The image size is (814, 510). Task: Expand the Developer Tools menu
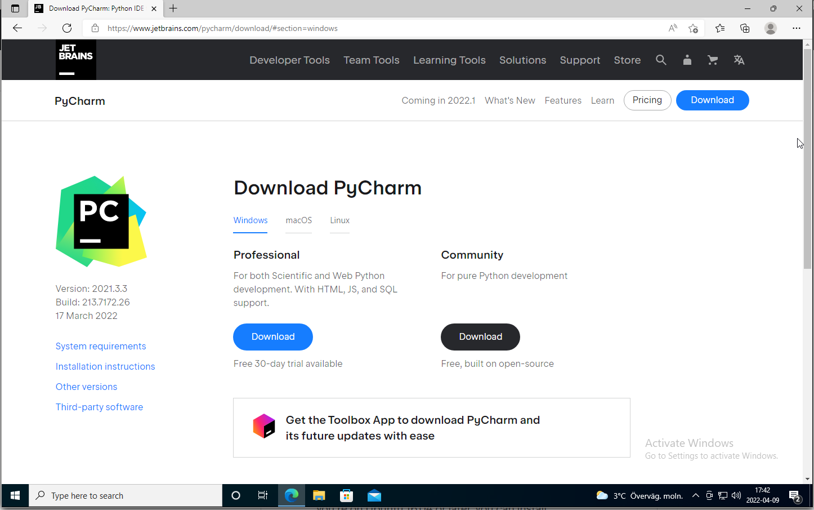tap(289, 60)
